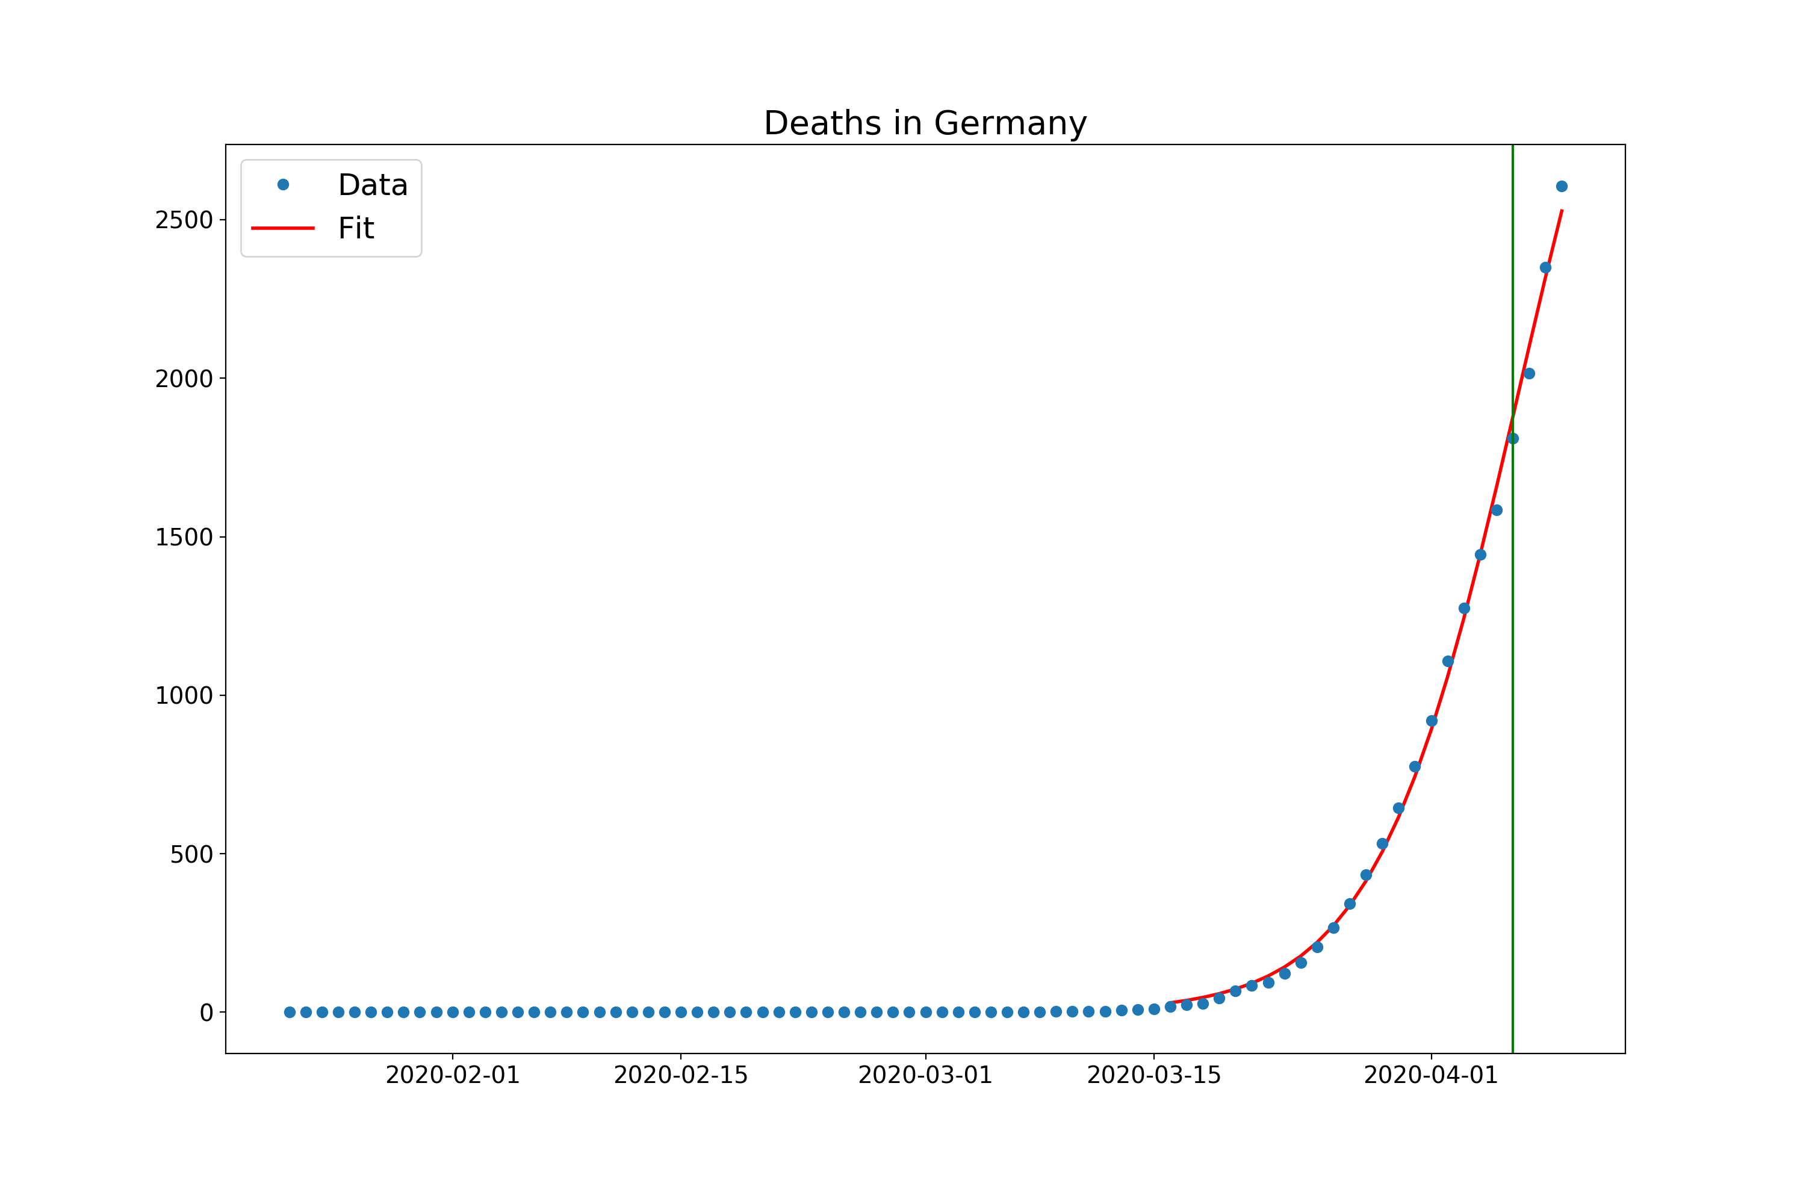This screenshot has height=1204, width=1806.
Task: Click the blue Data marker in legend
Action: 282,185
